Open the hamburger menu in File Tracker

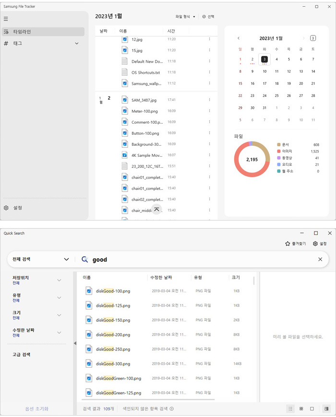pos(6,19)
